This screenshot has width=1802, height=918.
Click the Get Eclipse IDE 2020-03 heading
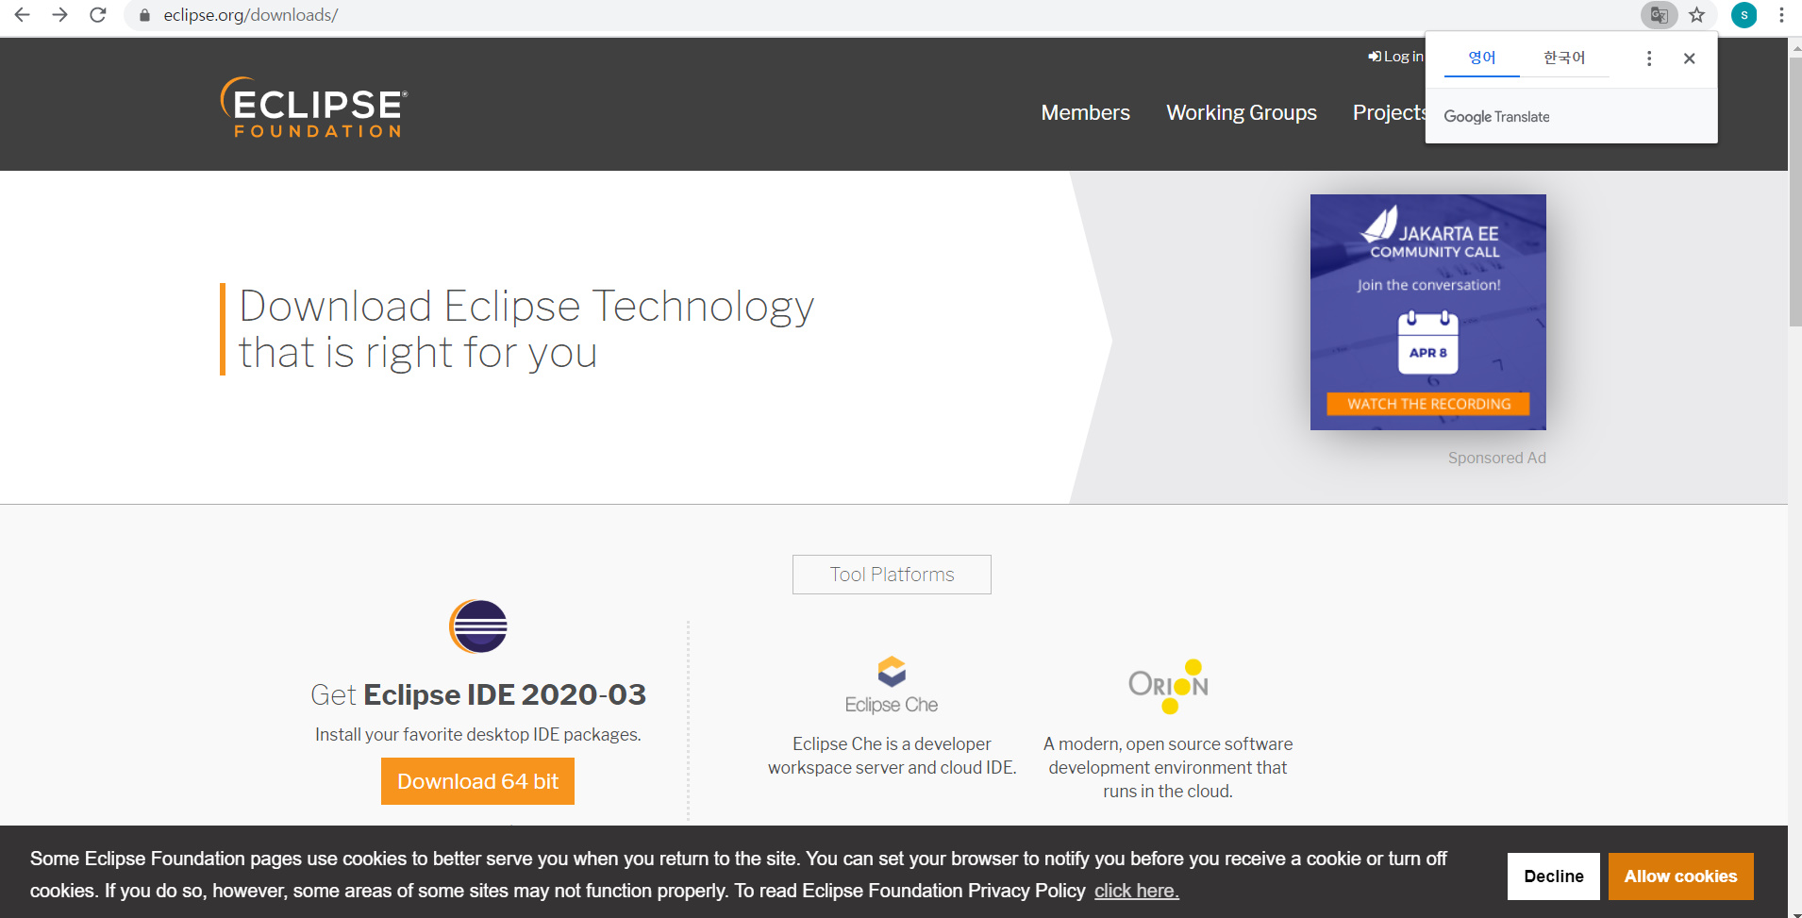click(x=477, y=694)
